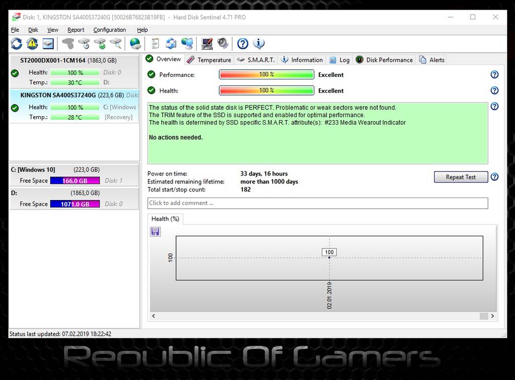Click the blue Refresh arrows toolbar icon
Image resolution: width=515 pixels, height=380 pixels.
pyautogui.click(x=17, y=44)
